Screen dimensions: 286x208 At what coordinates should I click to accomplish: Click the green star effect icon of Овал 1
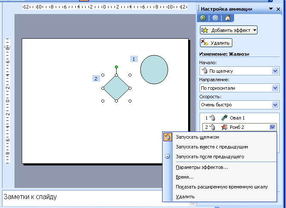coord(224,118)
